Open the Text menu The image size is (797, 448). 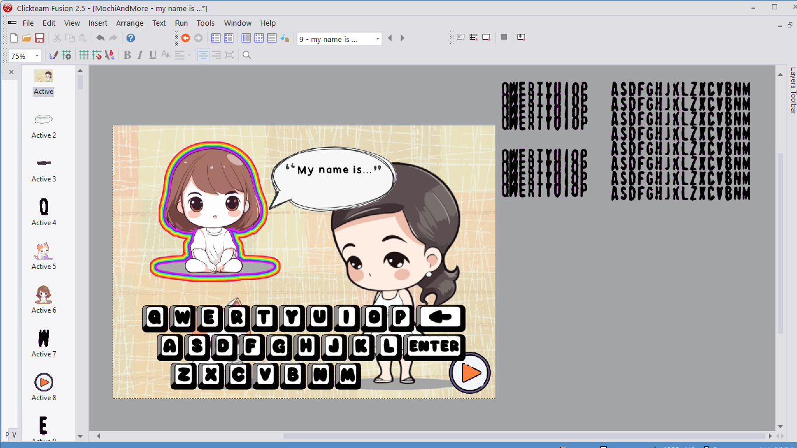coord(159,23)
